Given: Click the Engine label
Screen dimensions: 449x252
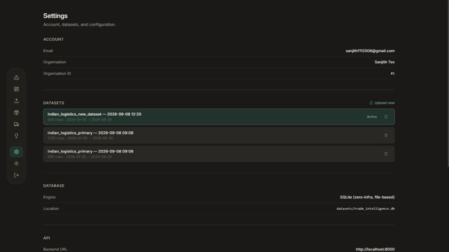Looking at the screenshot, I should pos(49,197).
